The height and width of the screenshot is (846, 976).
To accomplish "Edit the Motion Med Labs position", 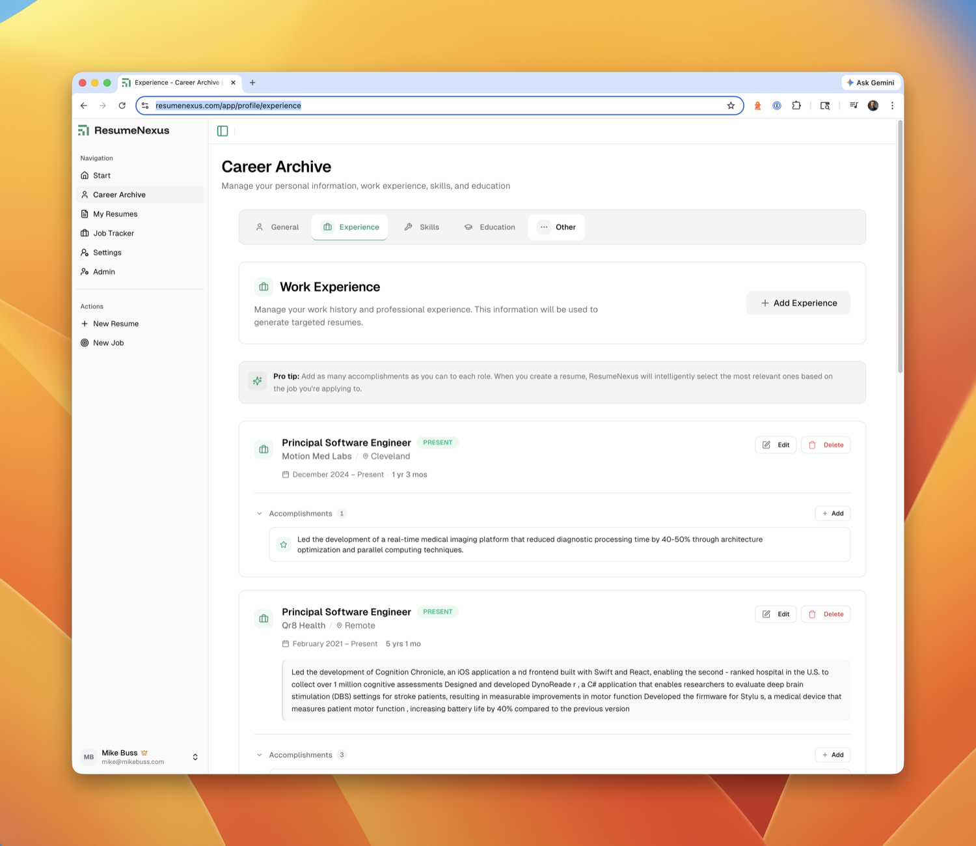I will (x=775, y=444).
